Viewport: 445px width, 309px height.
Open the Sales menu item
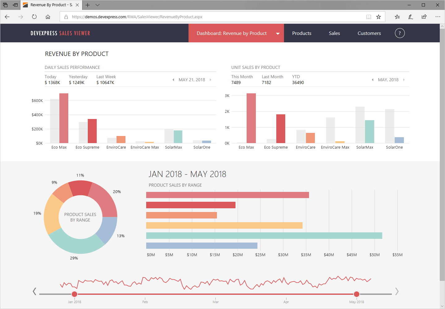coord(334,33)
